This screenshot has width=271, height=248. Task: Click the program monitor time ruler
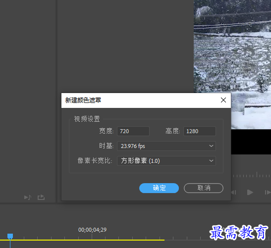point(251,175)
